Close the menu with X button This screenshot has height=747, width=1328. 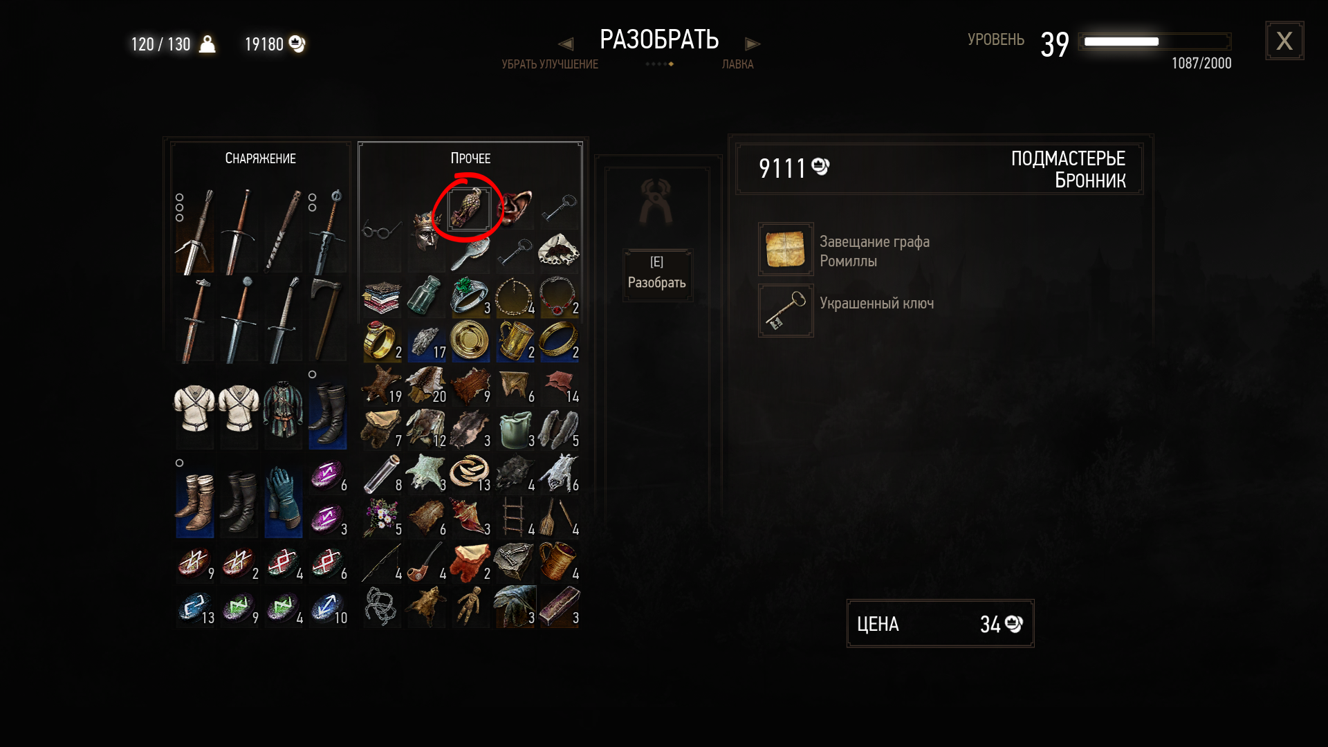pyautogui.click(x=1284, y=41)
